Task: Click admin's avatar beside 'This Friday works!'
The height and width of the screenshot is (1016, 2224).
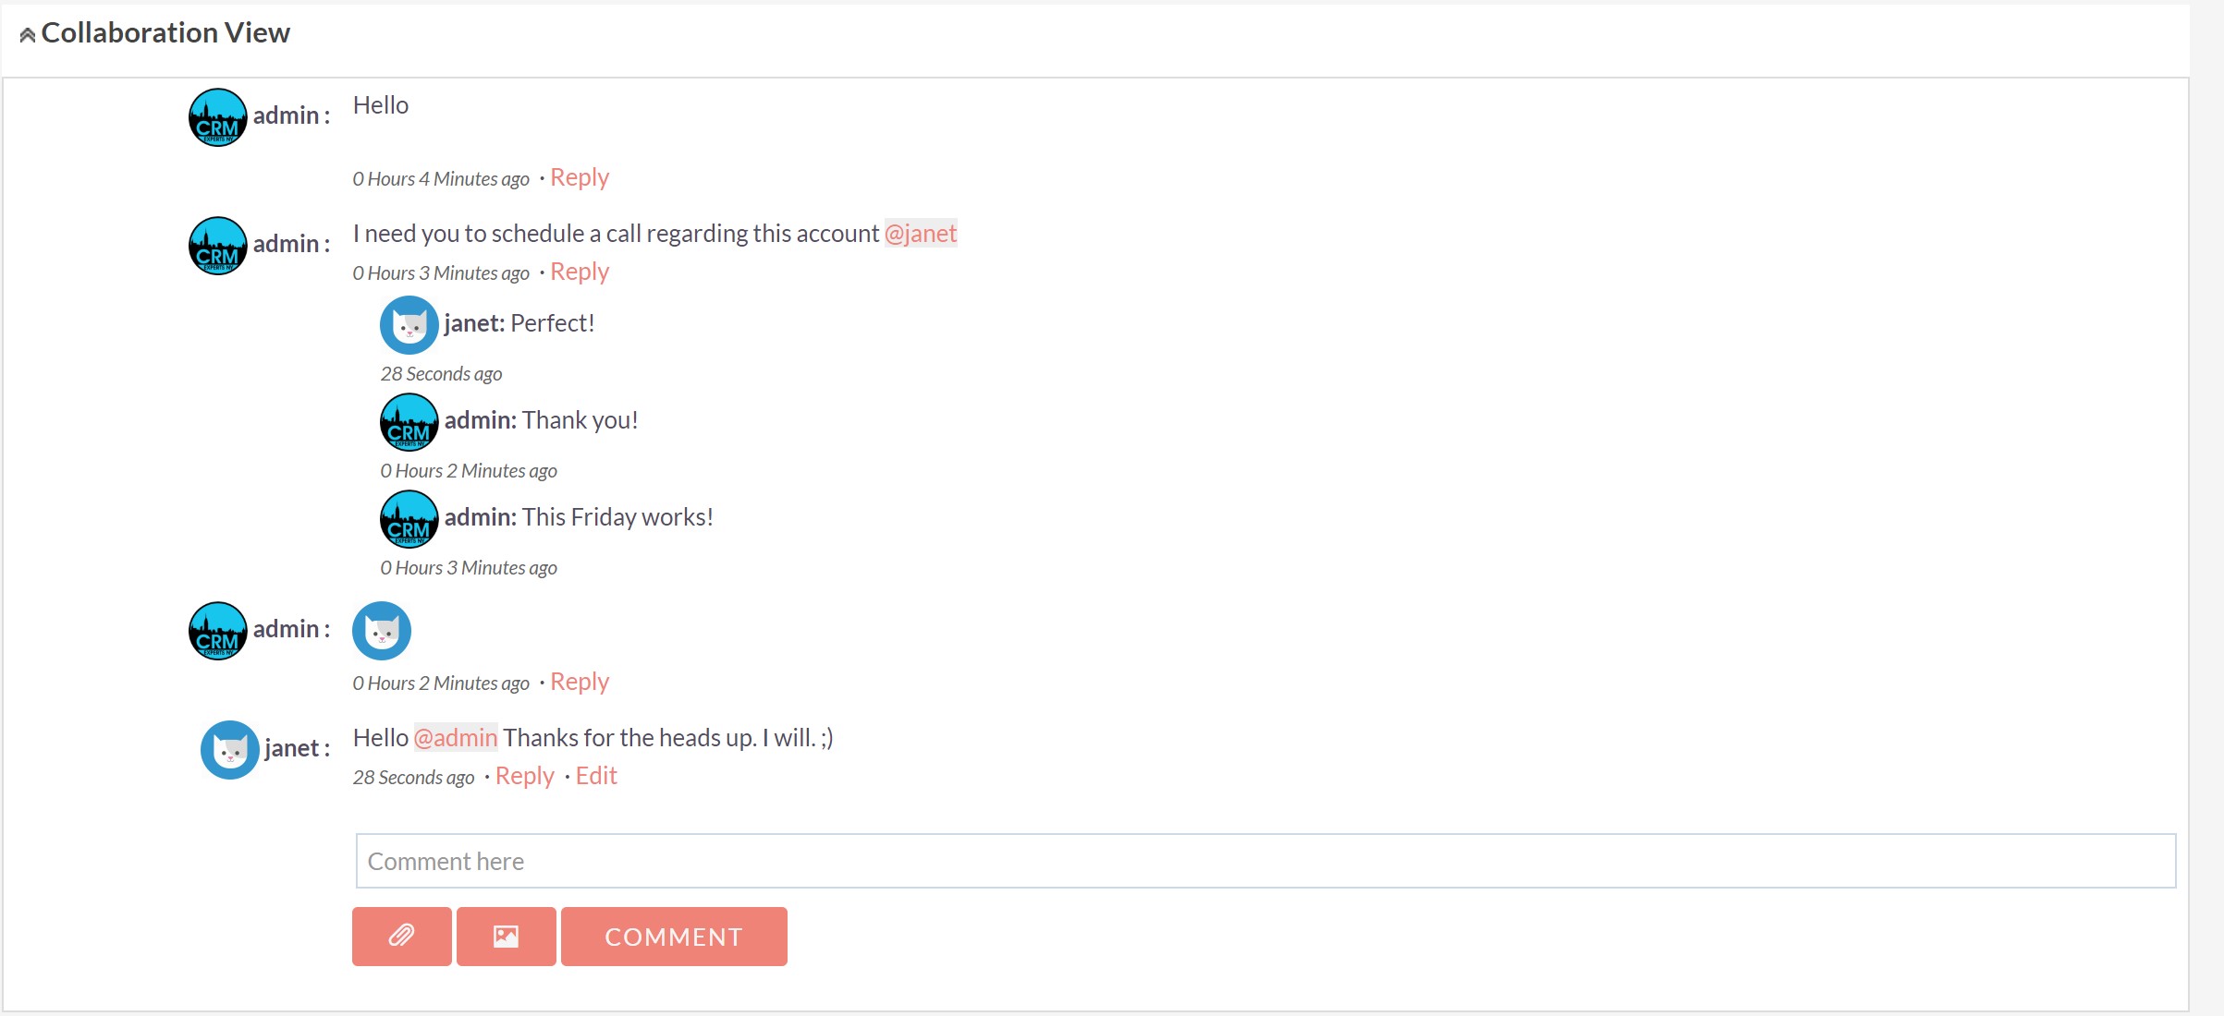Action: 409,519
